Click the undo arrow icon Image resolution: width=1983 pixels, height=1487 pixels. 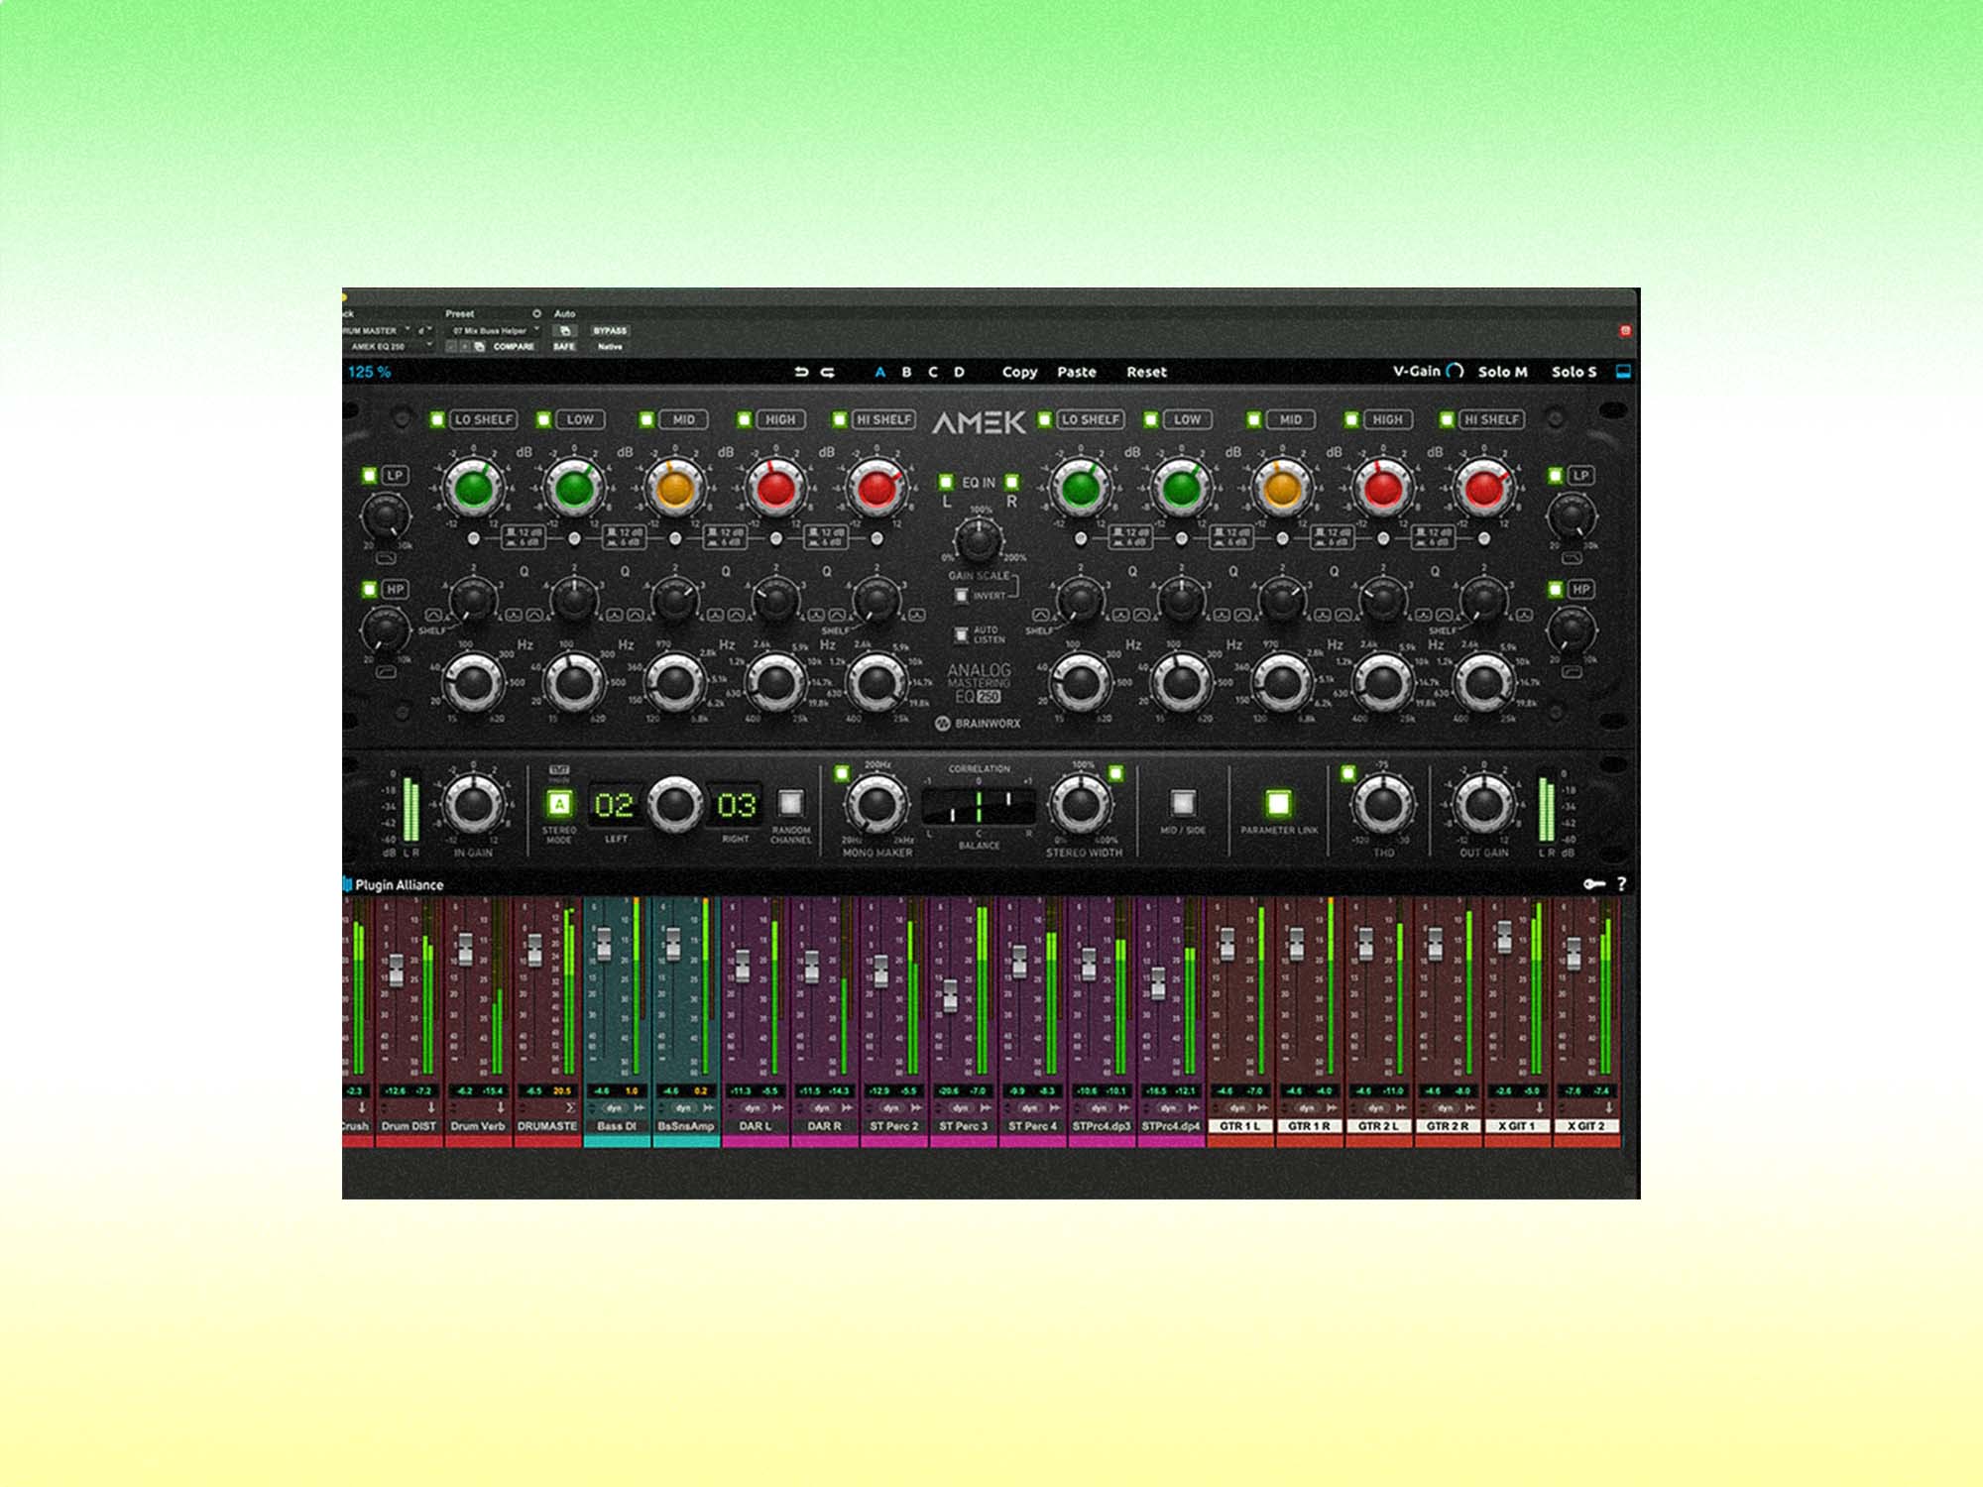[801, 373]
